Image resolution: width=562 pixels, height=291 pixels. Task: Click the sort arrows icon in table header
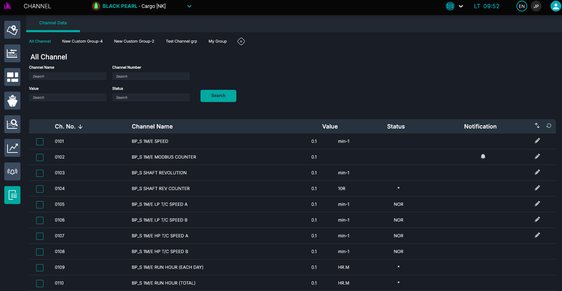[x=537, y=125]
